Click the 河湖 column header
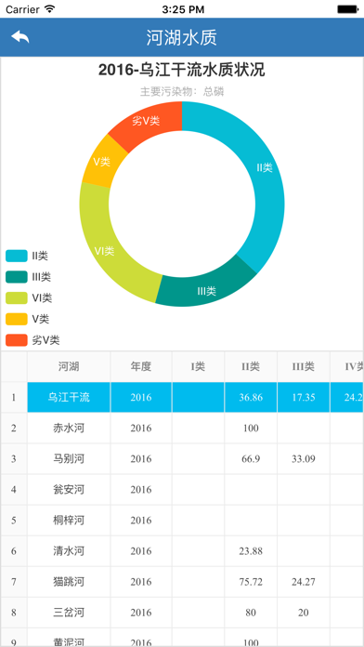 [x=69, y=366]
